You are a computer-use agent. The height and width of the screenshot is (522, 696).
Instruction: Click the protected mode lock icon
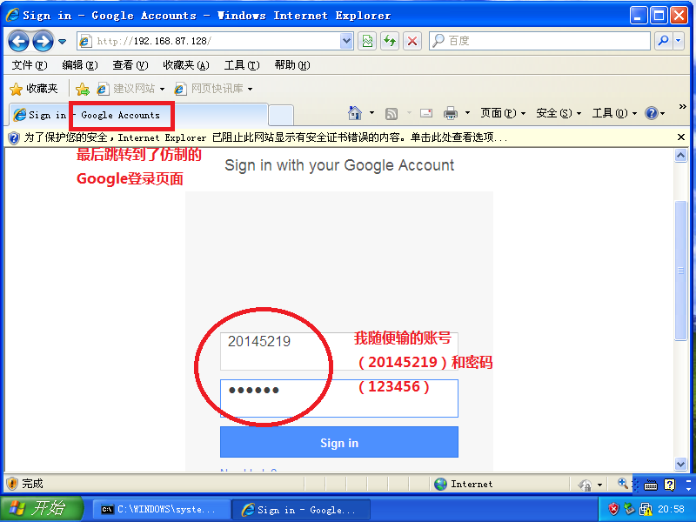tap(586, 485)
